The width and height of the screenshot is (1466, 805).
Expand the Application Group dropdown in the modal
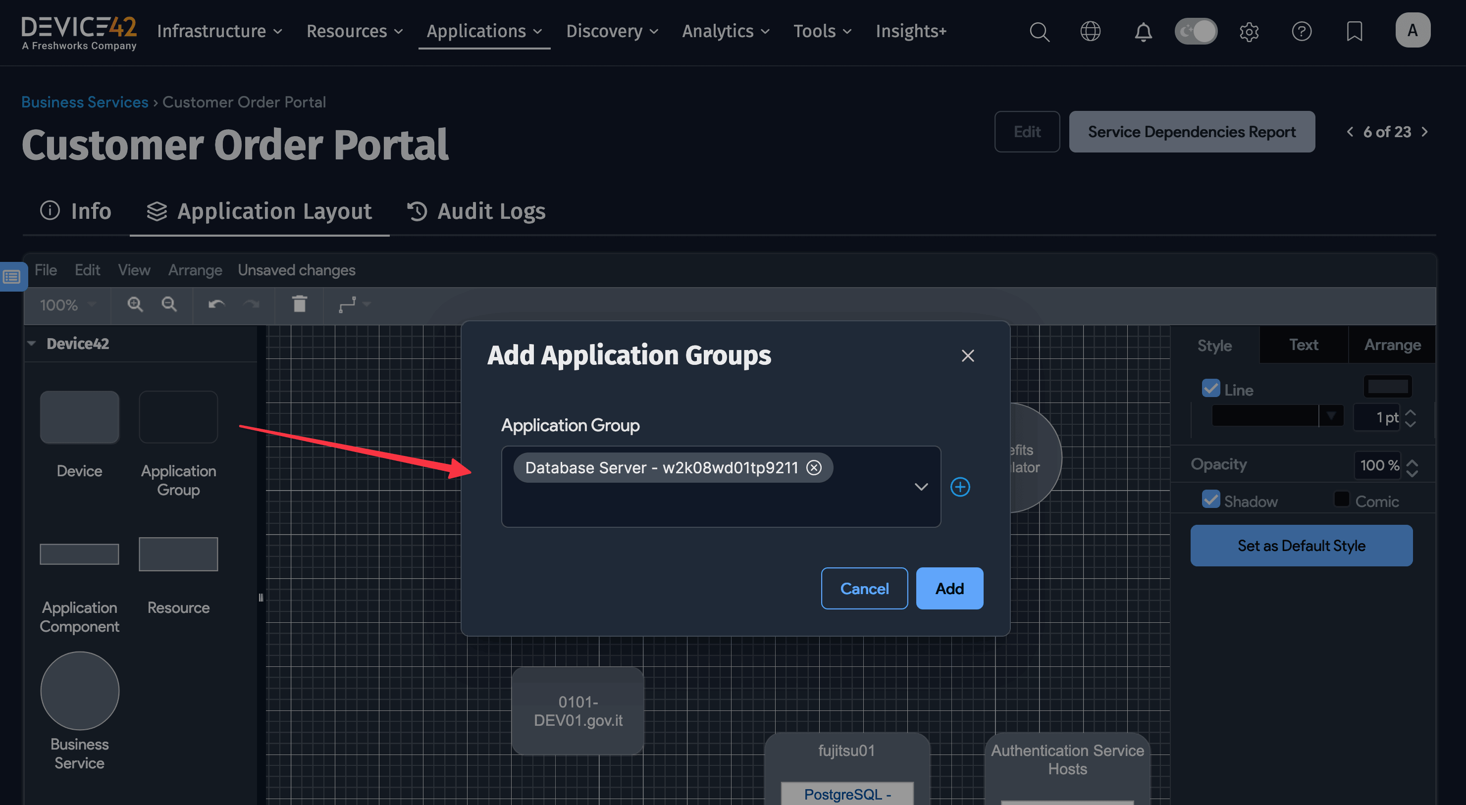point(920,487)
